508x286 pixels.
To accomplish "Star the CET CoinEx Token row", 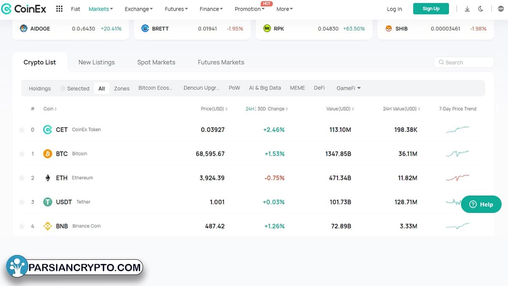I will [x=22, y=130].
